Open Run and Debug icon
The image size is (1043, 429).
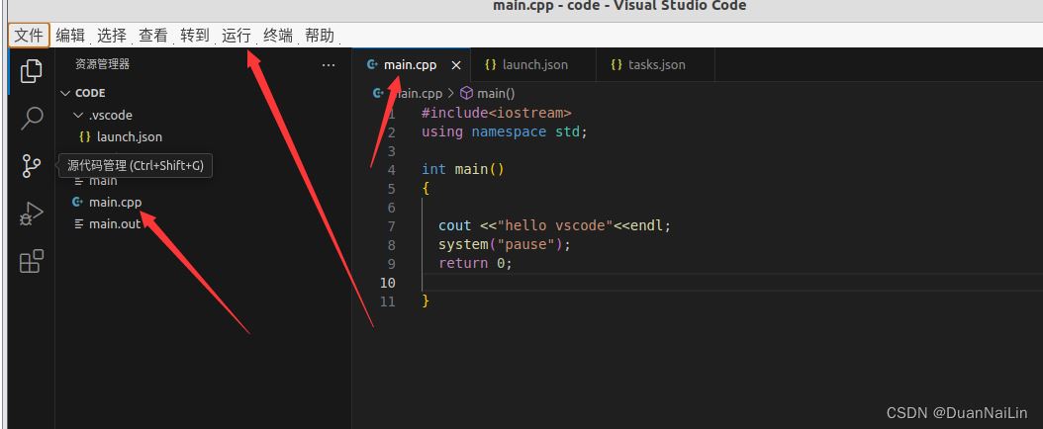point(32,214)
